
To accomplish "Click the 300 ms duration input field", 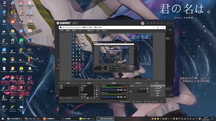I will pyautogui.click(x=140, y=91).
